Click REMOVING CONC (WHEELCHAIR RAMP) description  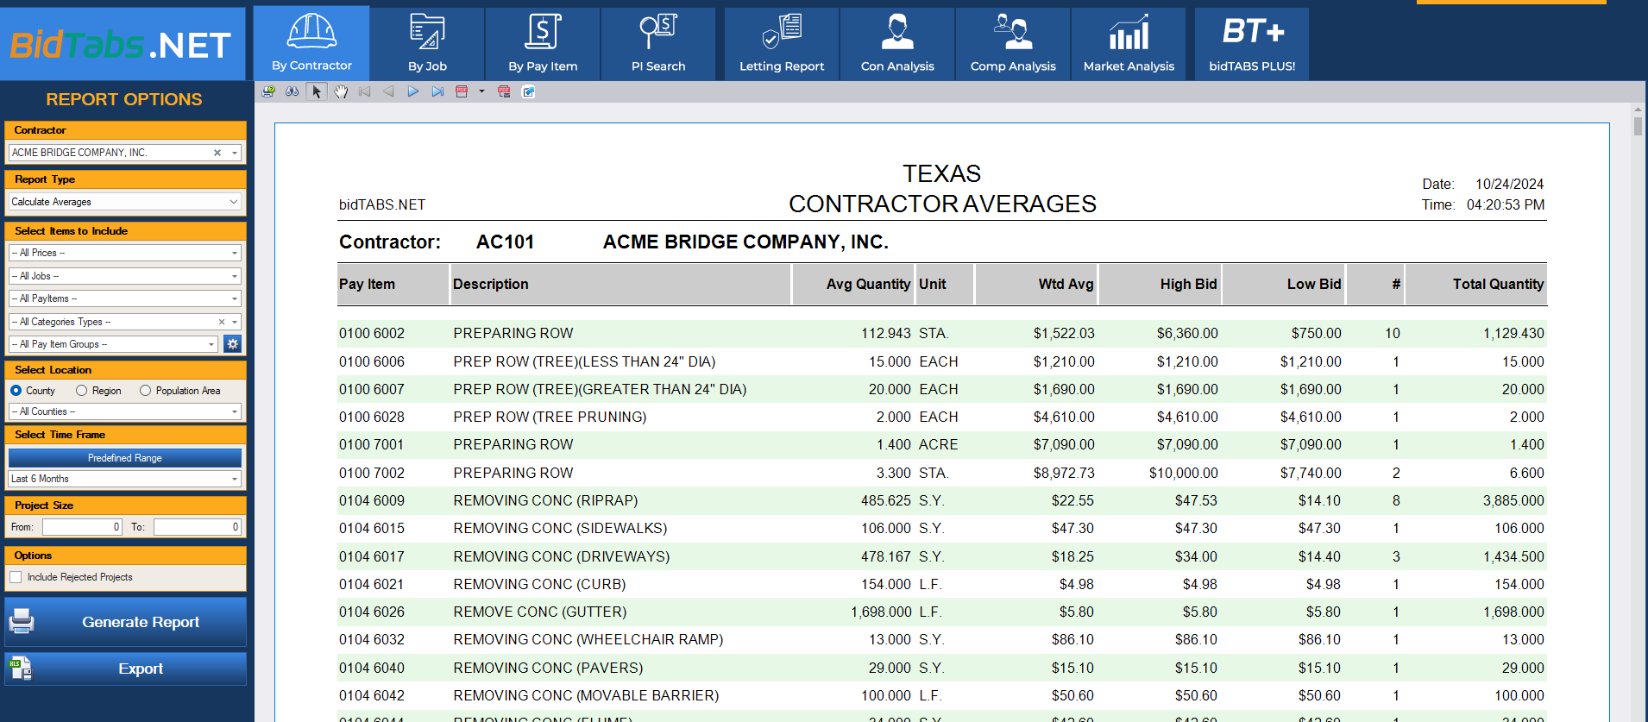[x=588, y=639]
